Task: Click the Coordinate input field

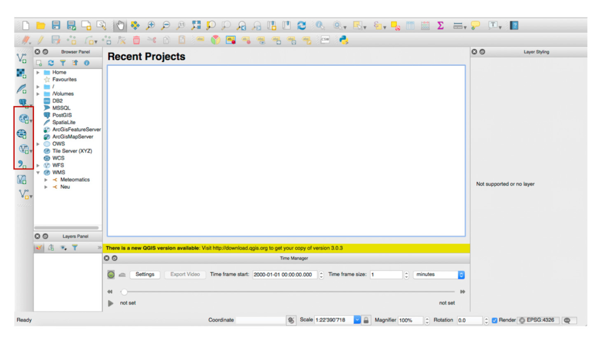Action: click(x=260, y=320)
